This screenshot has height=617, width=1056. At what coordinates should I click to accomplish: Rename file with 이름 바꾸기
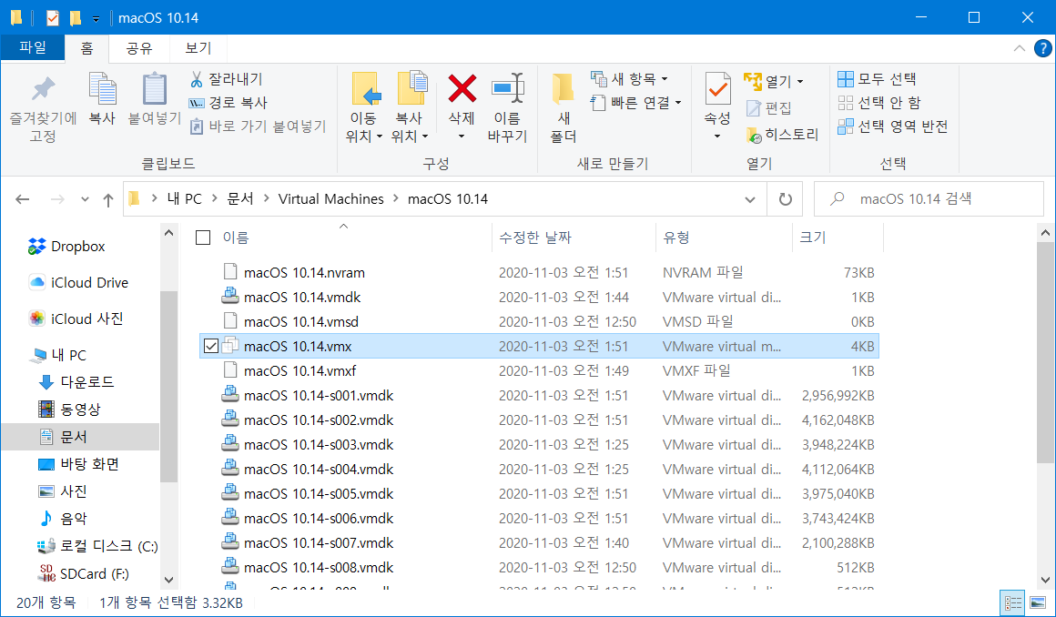[507, 107]
